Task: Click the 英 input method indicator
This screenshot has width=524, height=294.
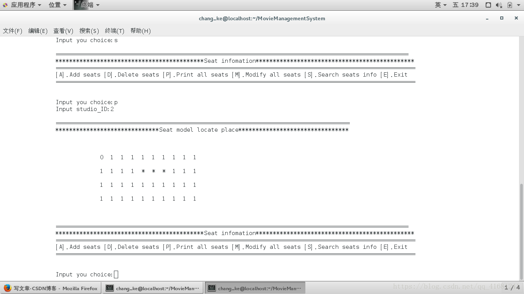Action: (x=441, y=5)
